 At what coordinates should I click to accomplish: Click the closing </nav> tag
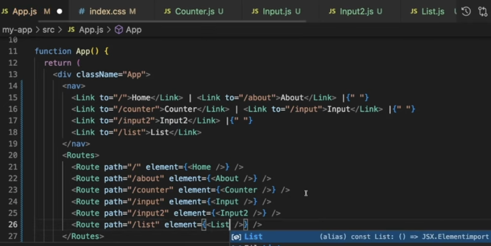[76, 144]
